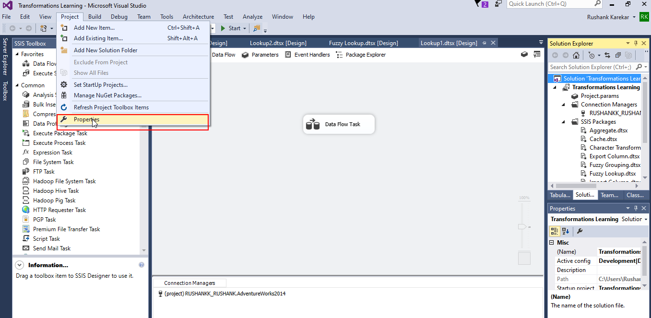Open the Package Explorer designer tab
Image resolution: width=651 pixels, height=318 pixels.
click(361, 55)
